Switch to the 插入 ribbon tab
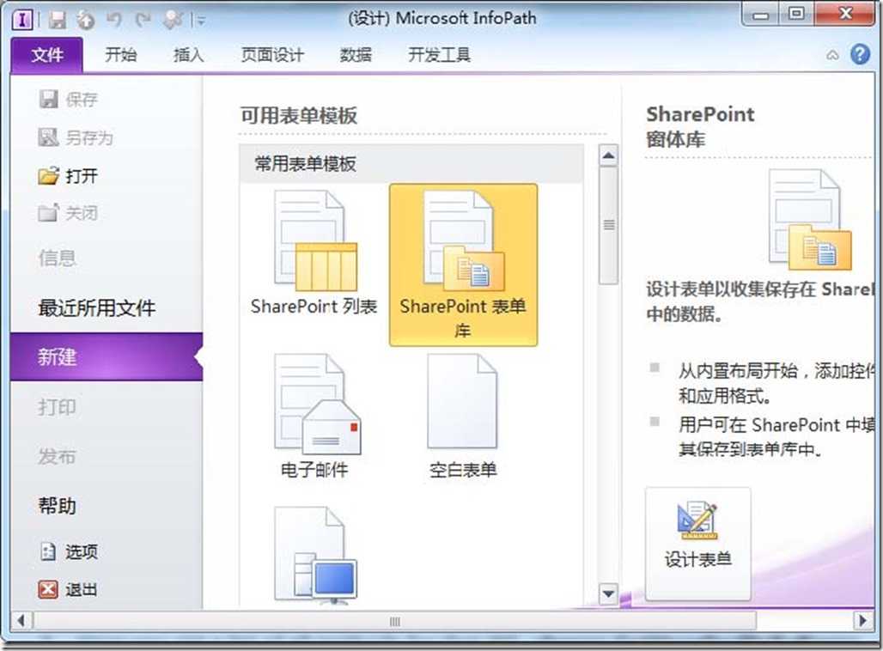Screen dimensions: 883x651 tap(188, 55)
